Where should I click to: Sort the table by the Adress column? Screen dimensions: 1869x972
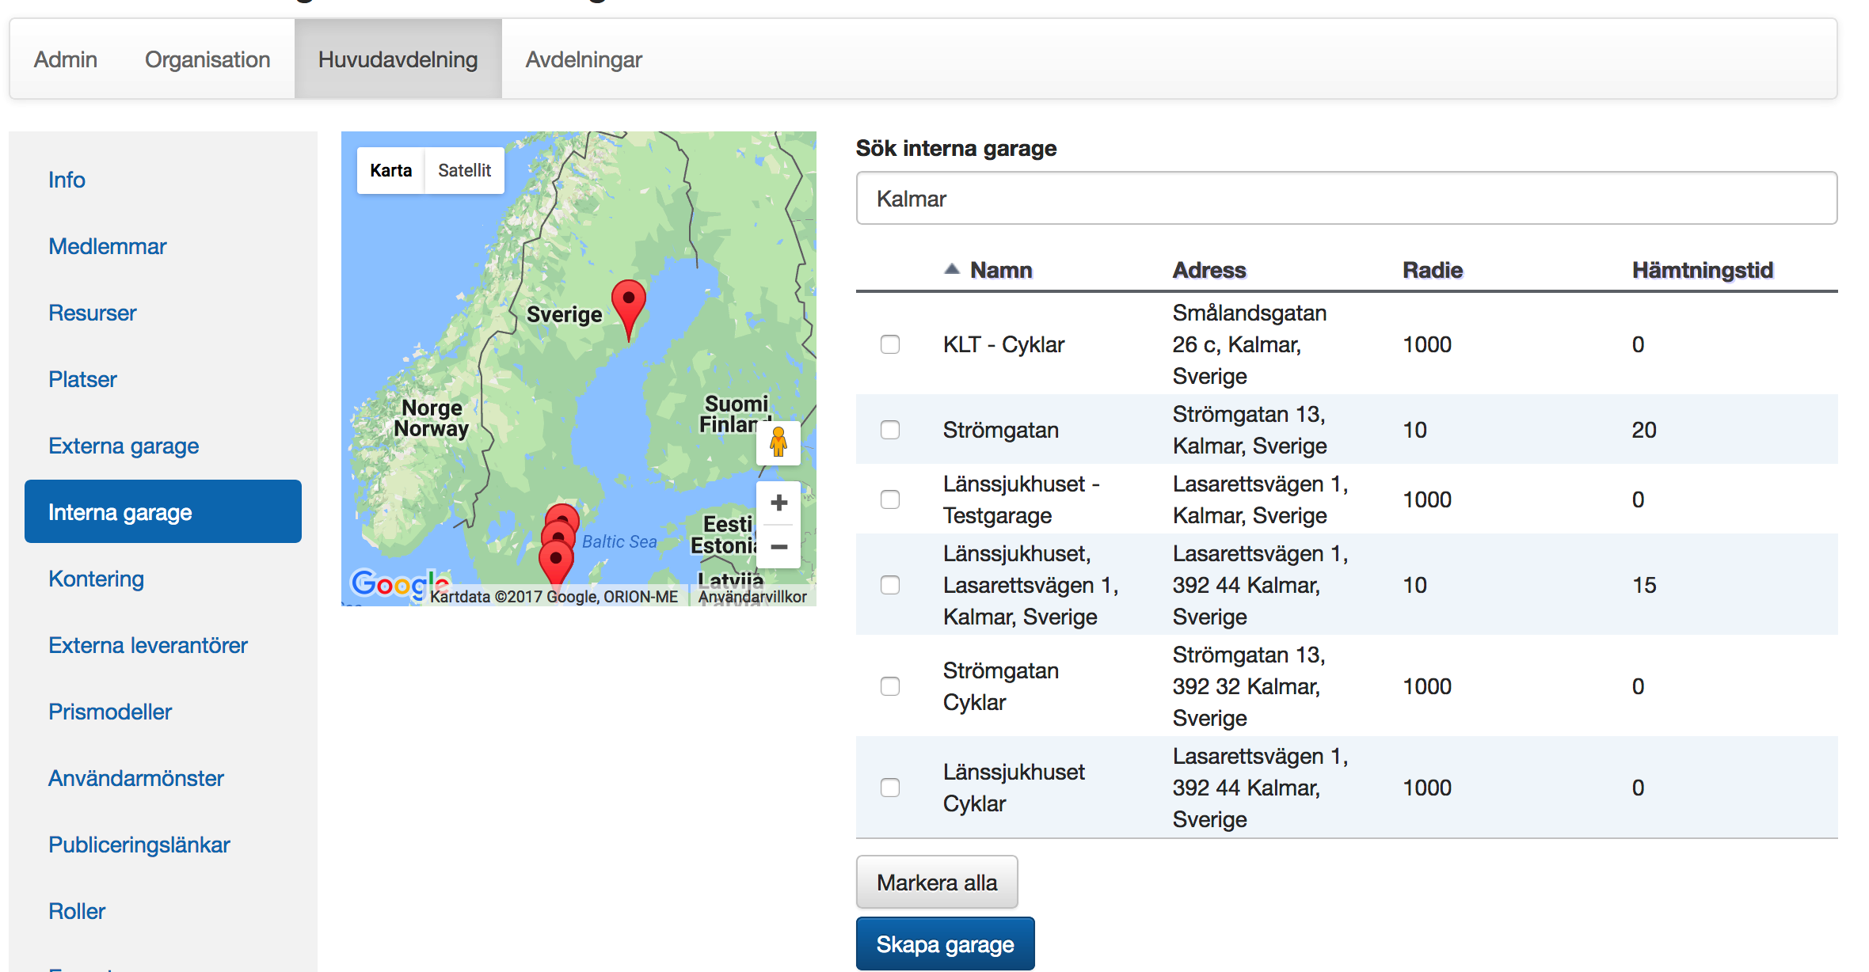(1209, 270)
